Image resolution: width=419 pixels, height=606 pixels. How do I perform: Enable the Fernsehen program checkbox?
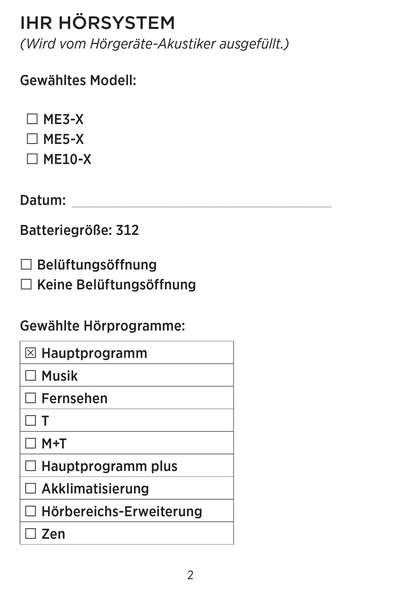30,398
